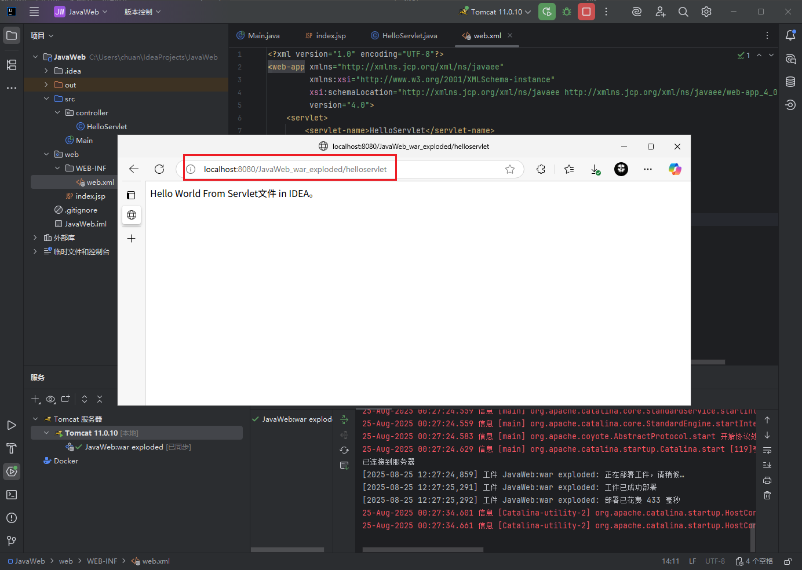This screenshot has width=802, height=570.
Task: Clear console output with trash icon
Action: (767, 495)
